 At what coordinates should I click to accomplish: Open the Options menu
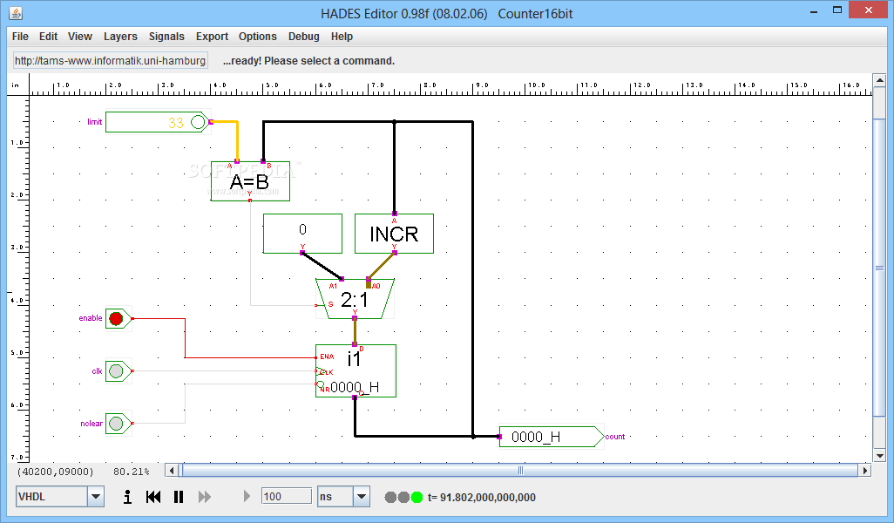[258, 37]
